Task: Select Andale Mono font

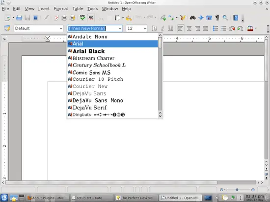Action: [112, 37]
